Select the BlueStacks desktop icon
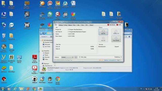The height and width of the screenshot is (91, 162). 4,69
